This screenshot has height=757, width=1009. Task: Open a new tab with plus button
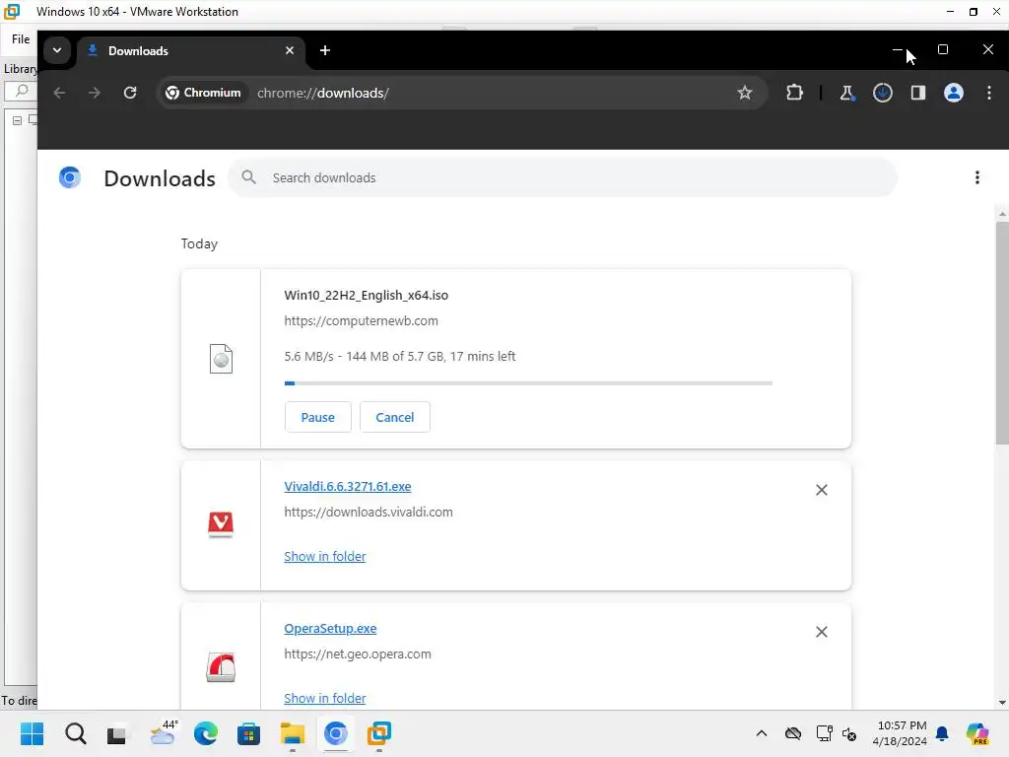click(325, 50)
